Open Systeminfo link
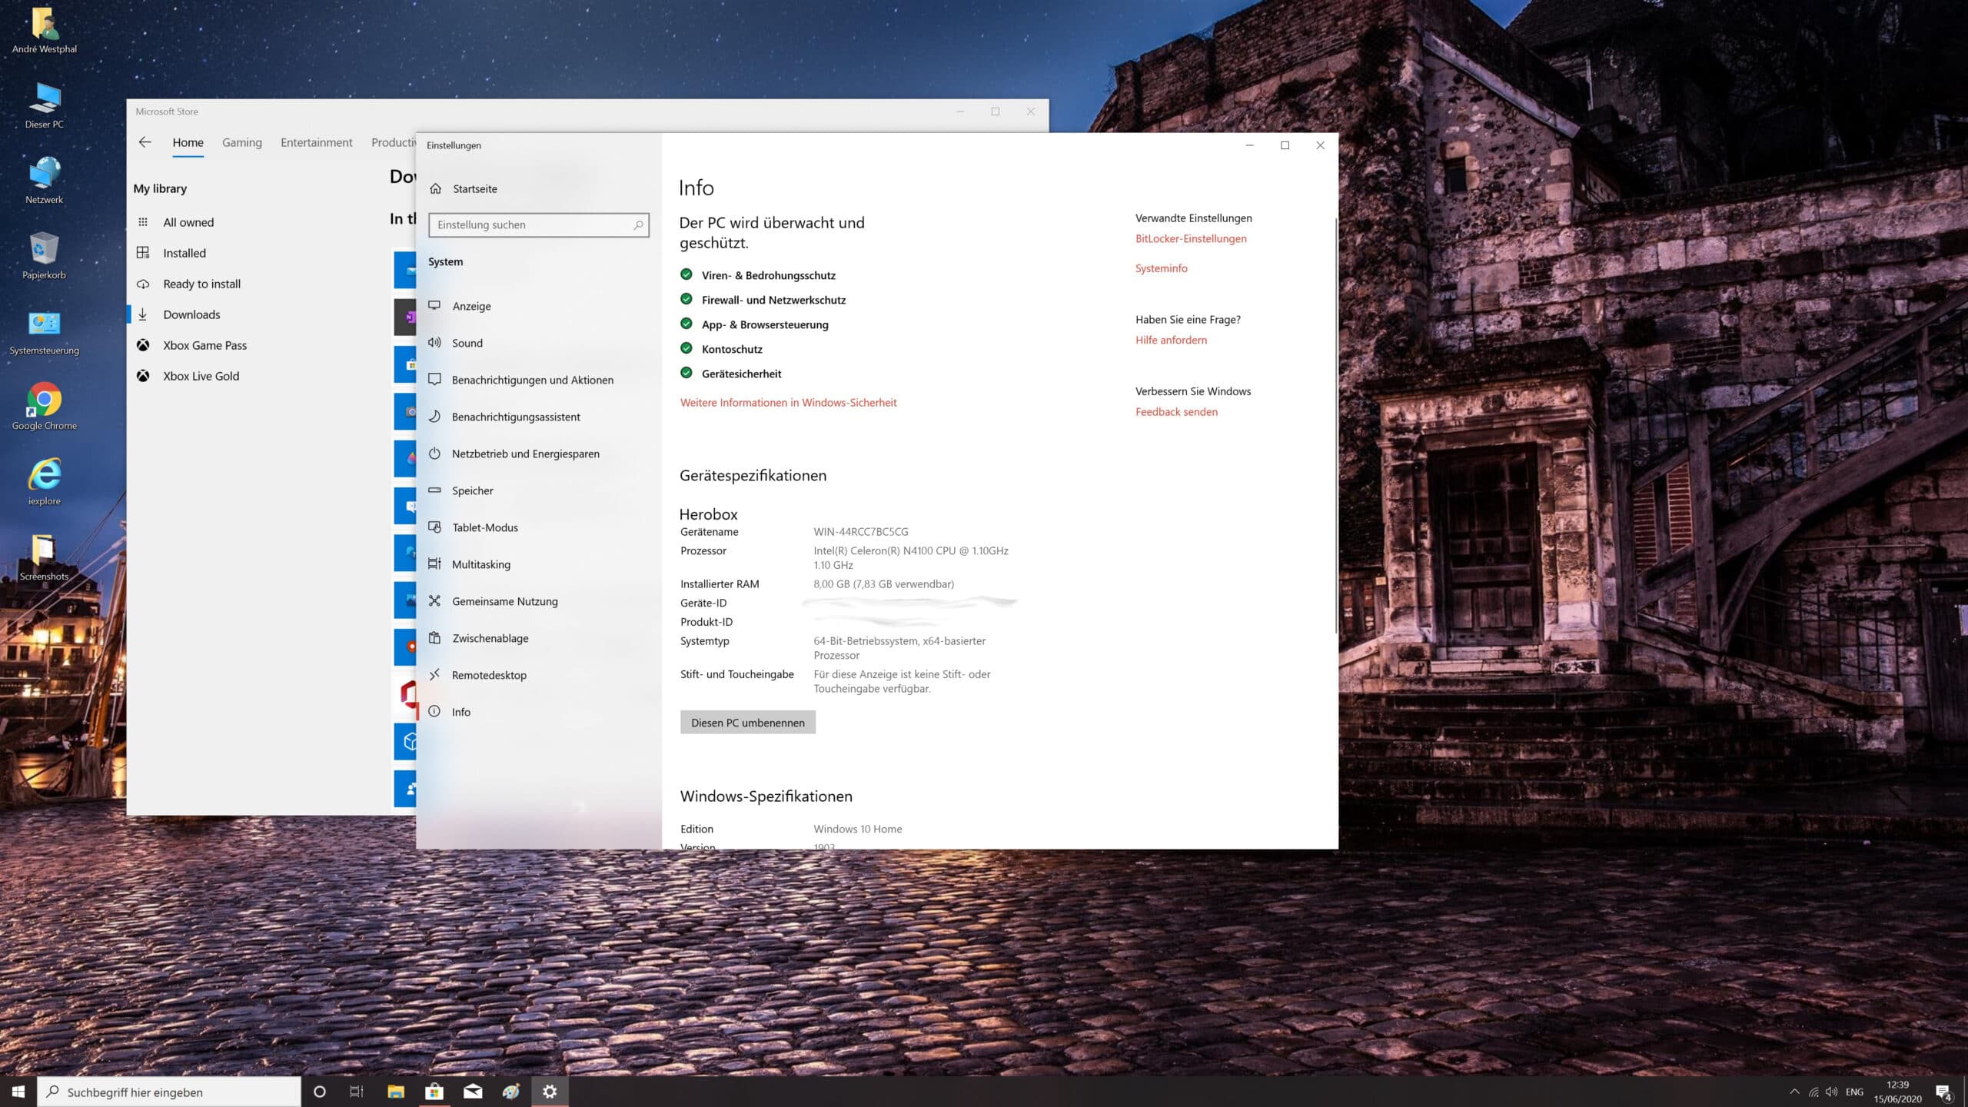Screen dimensions: 1968x1107 click(1161, 268)
